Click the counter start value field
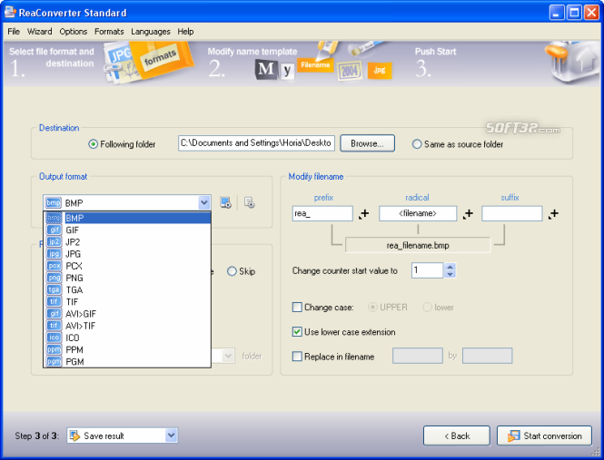The width and height of the screenshot is (604, 460). (428, 270)
